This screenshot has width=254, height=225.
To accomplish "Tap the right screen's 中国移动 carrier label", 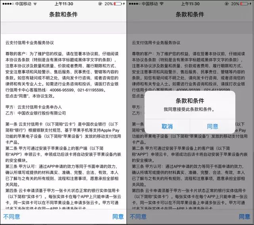I will (150, 4).
